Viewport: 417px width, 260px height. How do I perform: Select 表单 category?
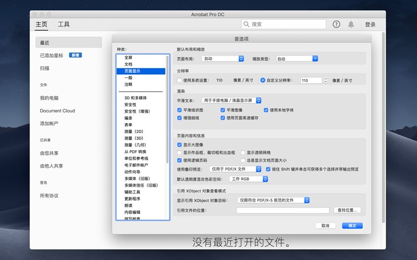pos(128,125)
